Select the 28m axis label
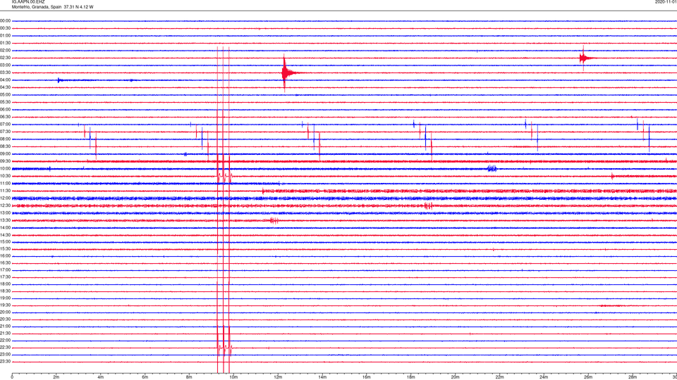 coord(633,377)
